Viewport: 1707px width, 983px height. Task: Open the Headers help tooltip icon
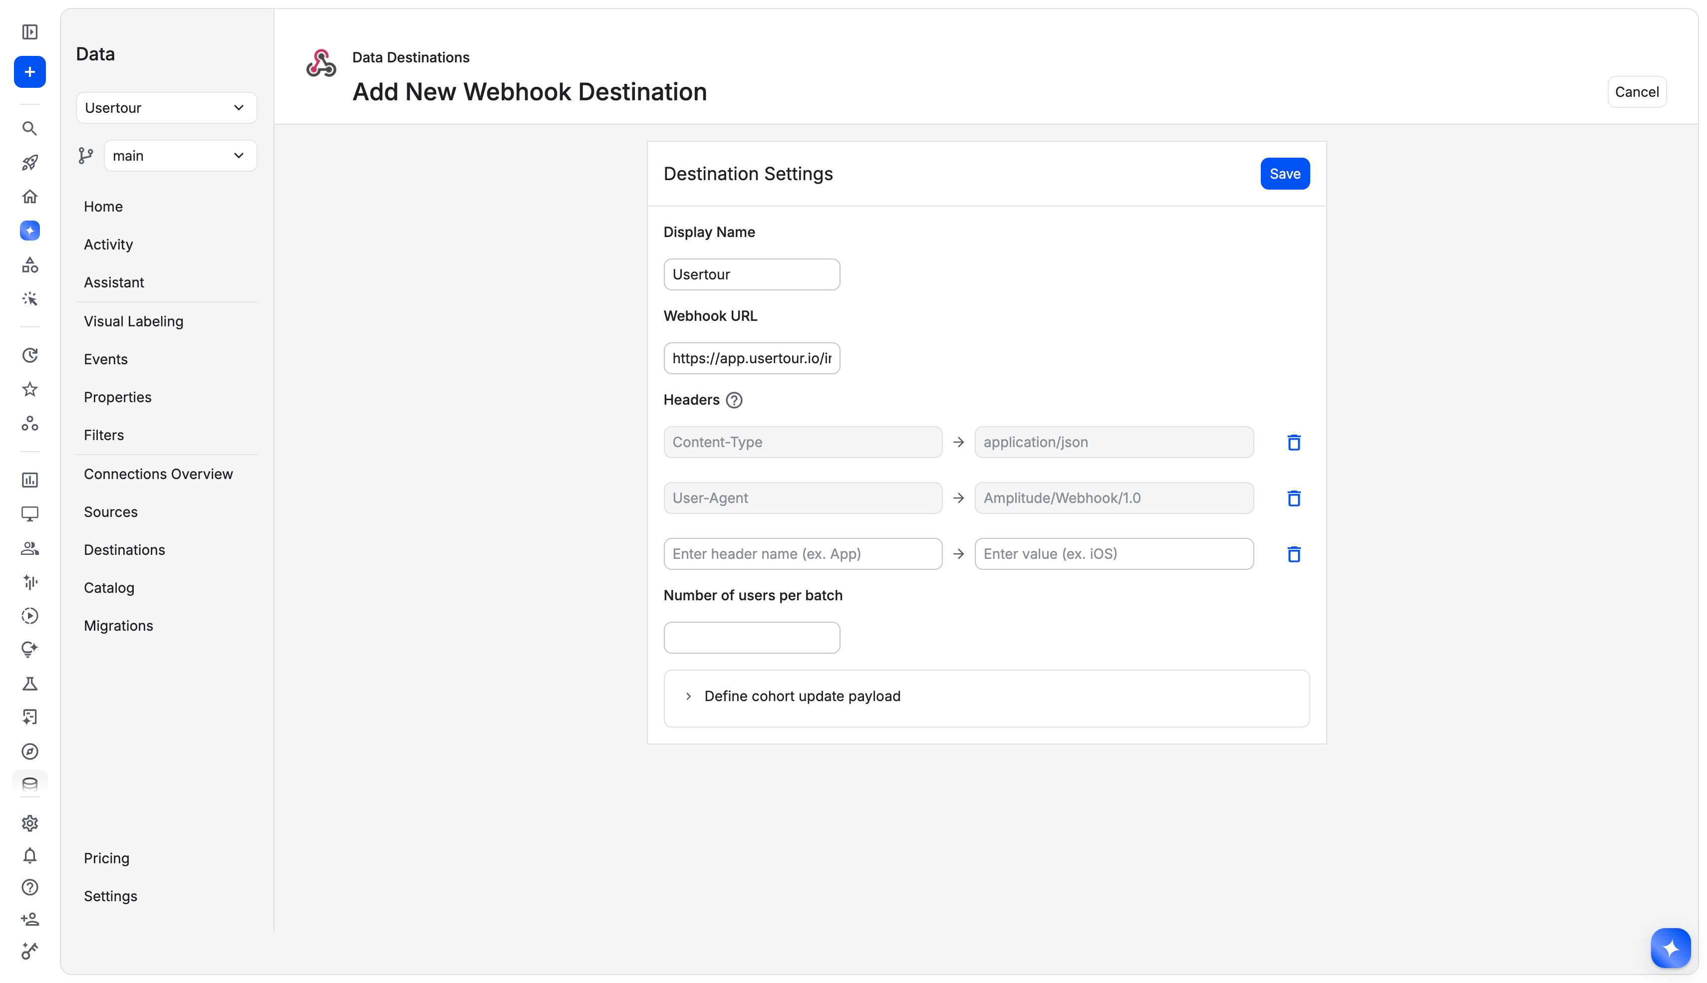pos(734,400)
